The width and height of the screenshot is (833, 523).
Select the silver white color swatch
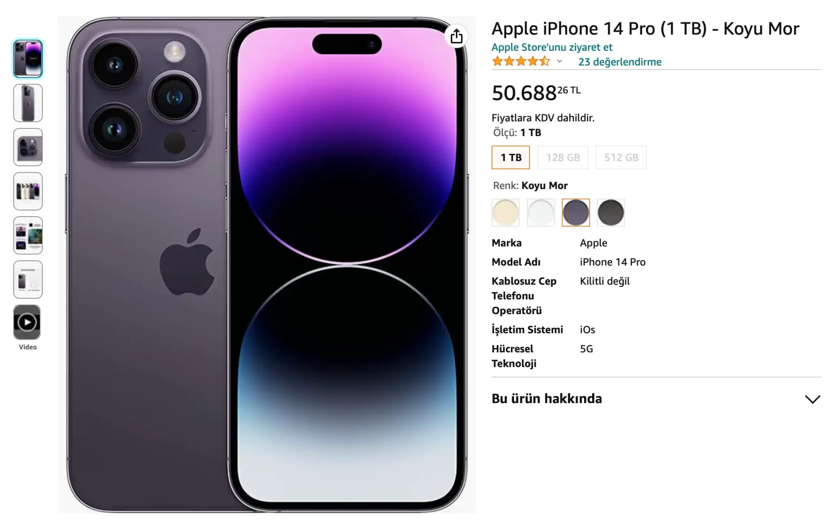(541, 213)
